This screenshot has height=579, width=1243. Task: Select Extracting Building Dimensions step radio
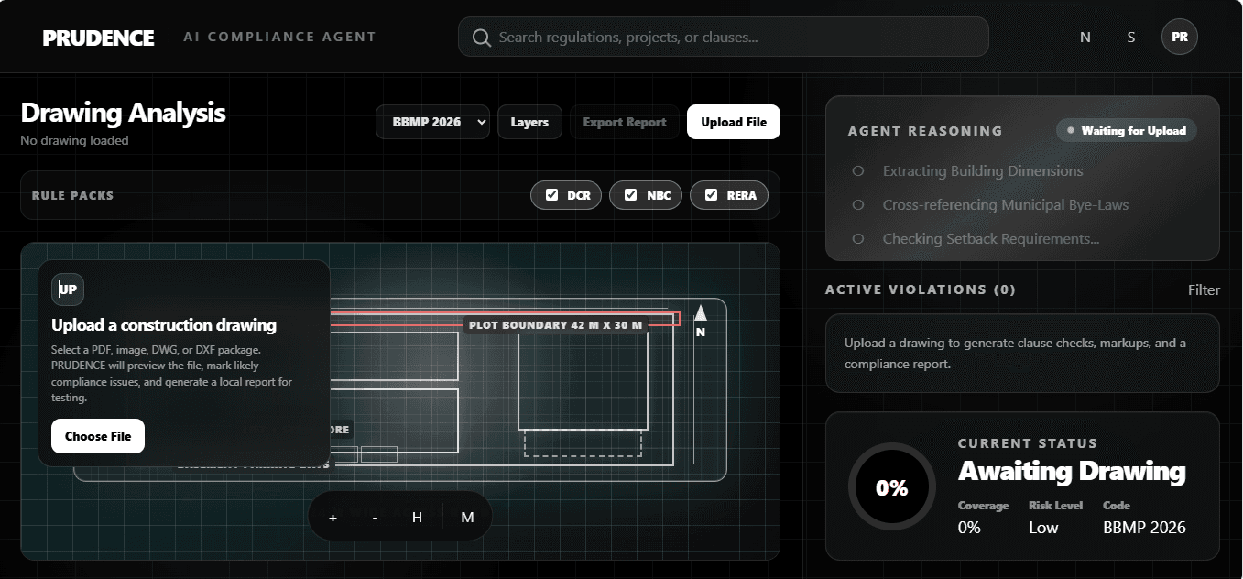(x=858, y=171)
